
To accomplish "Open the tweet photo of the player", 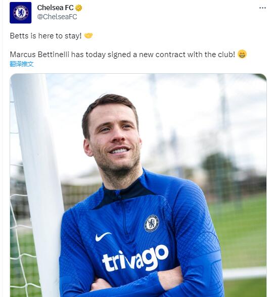I will click(138, 185).
